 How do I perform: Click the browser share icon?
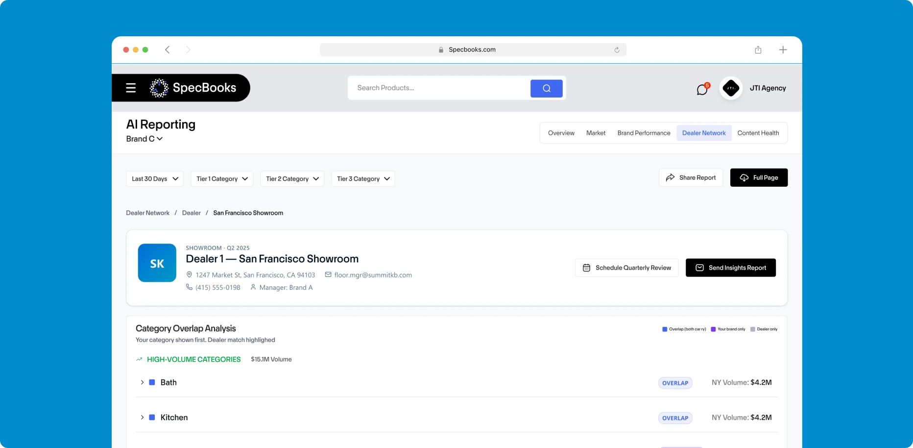[x=758, y=50]
